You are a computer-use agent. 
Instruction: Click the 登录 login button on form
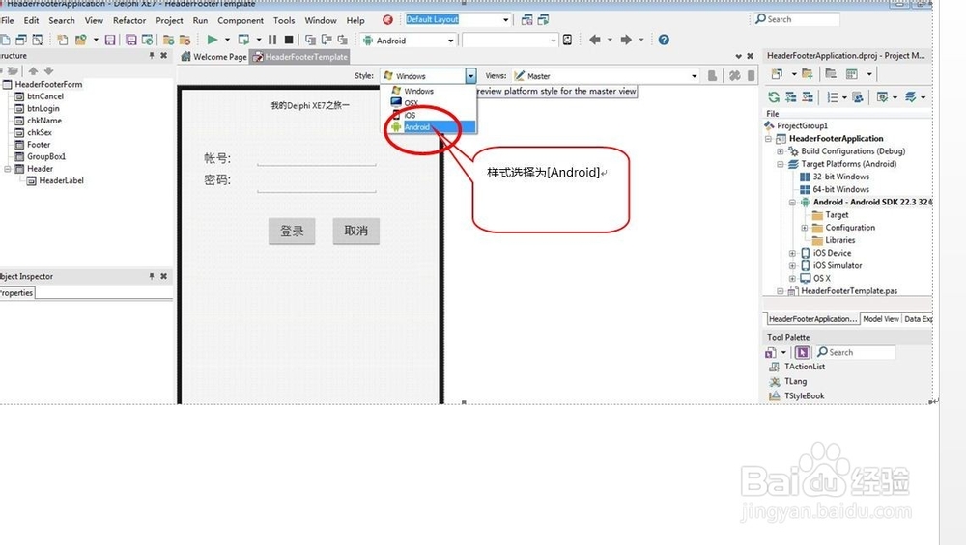coord(292,232)
